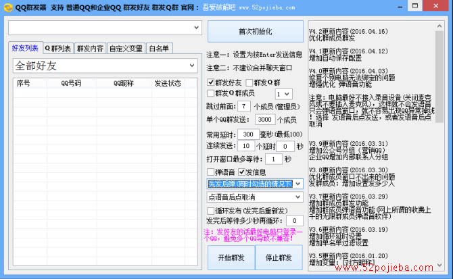Open the 白名单 tab

point(159,49)
